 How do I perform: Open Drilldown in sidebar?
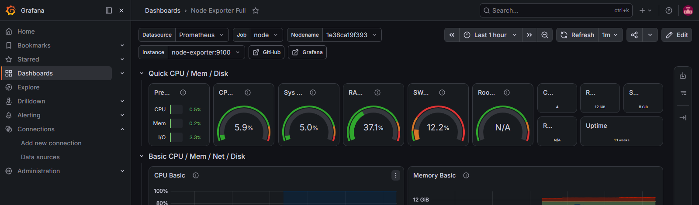[x=31, y=101]
